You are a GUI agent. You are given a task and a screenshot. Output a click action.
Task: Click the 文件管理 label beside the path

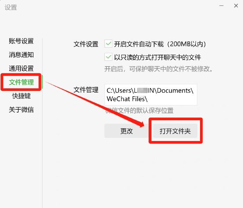86,90
